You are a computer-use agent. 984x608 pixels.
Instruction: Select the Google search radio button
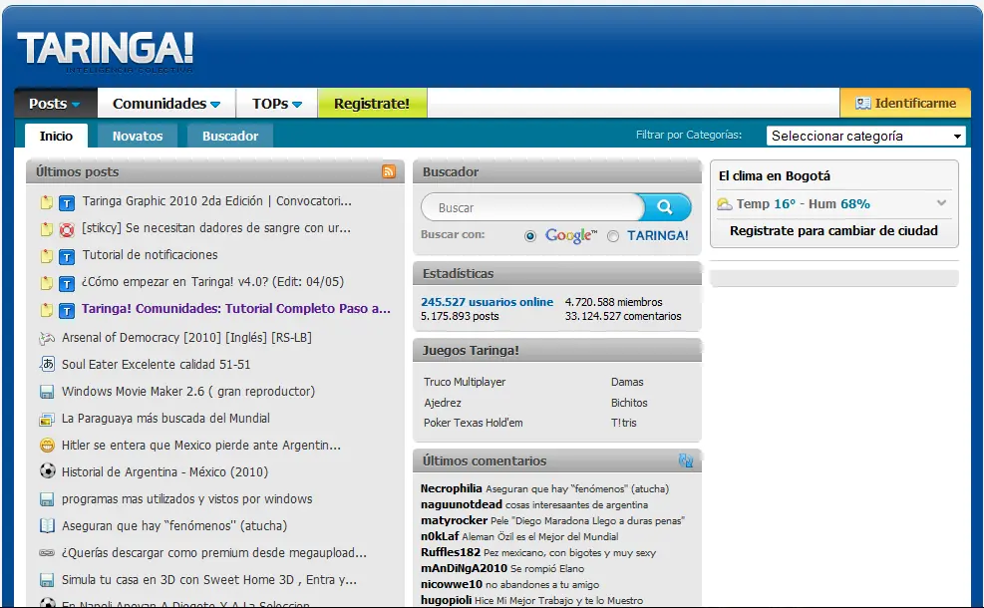530,236
